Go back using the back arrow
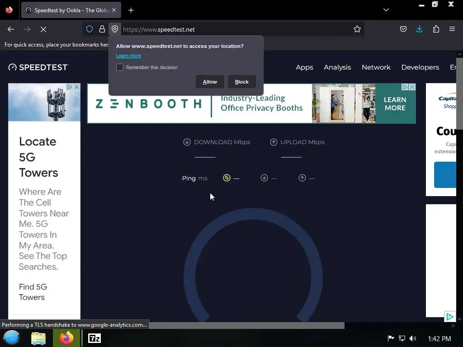 pos(11,29)
